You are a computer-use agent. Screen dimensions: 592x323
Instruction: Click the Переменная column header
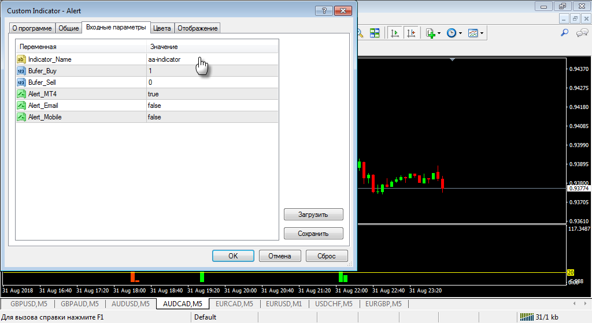click(x=81, y=47)
